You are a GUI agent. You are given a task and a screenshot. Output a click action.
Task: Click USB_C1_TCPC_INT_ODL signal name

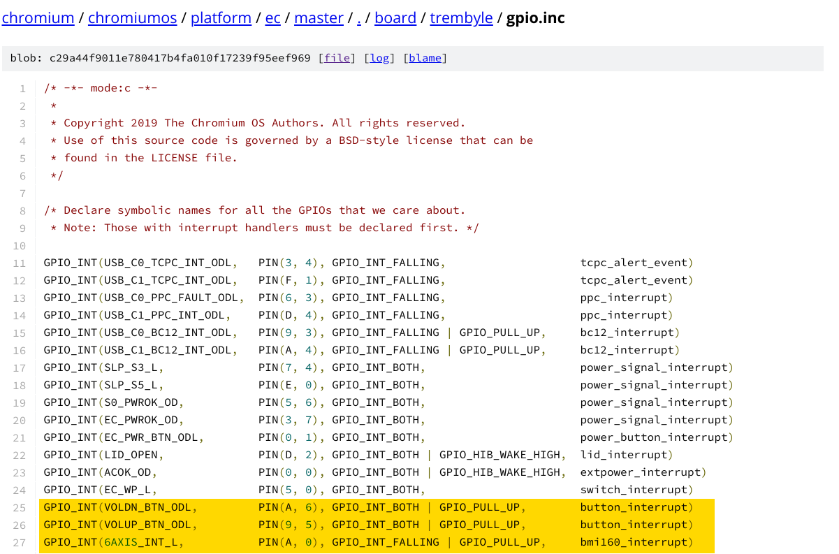[167, 280]
